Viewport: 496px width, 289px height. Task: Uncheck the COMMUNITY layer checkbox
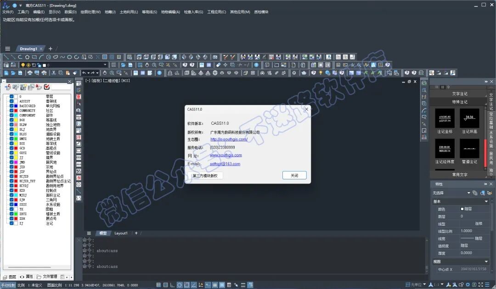tap(11, 111)
